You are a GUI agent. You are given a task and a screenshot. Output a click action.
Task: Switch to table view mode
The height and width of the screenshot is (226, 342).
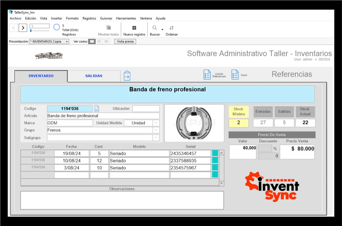click(106, 42)
